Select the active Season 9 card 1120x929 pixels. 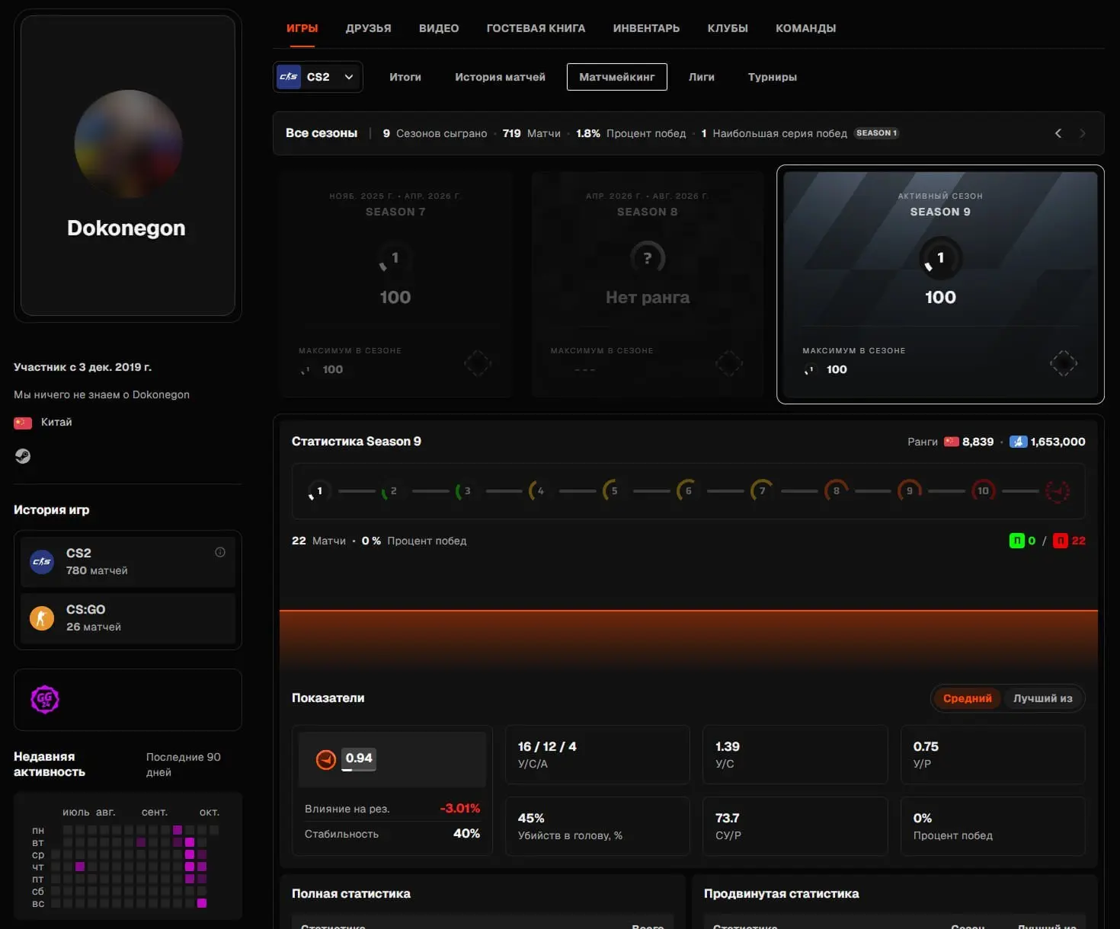940,284
